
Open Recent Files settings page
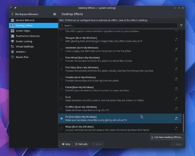pos(34,57)
